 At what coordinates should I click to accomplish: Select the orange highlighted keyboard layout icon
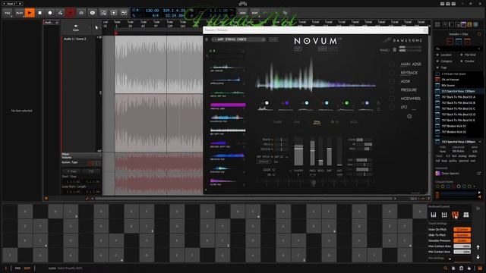(x=455, y=215)
